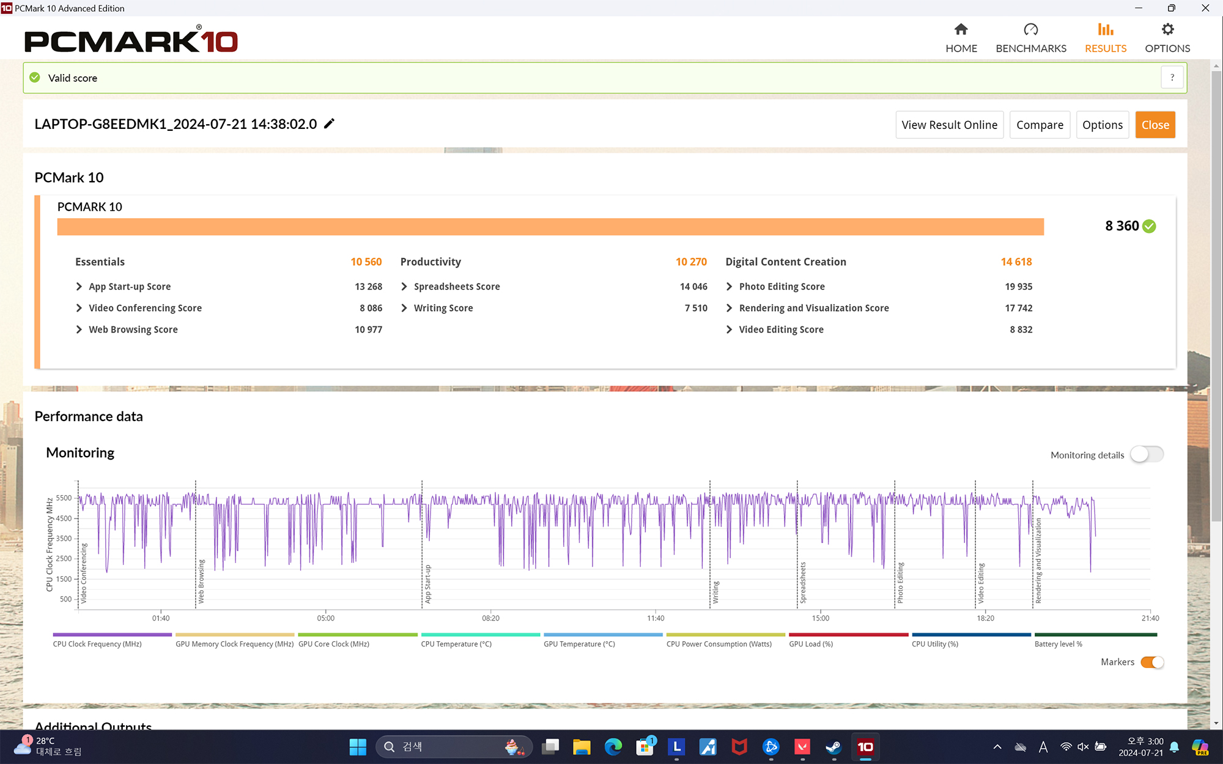This screenshot has width=1223, height=764.
Task: Click the question mark help icon
Action: tap(1172, 78)
